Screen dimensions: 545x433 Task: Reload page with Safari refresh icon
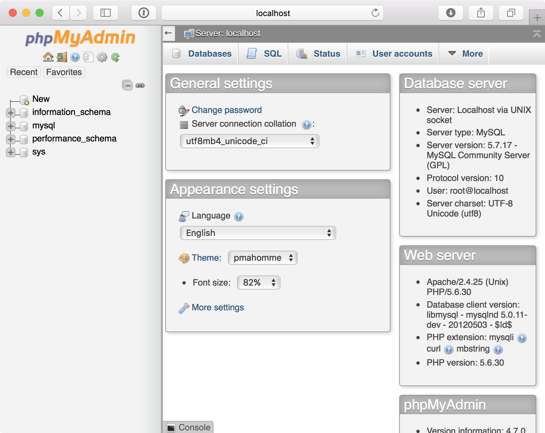pyautogui.click(x=375, y=13)
